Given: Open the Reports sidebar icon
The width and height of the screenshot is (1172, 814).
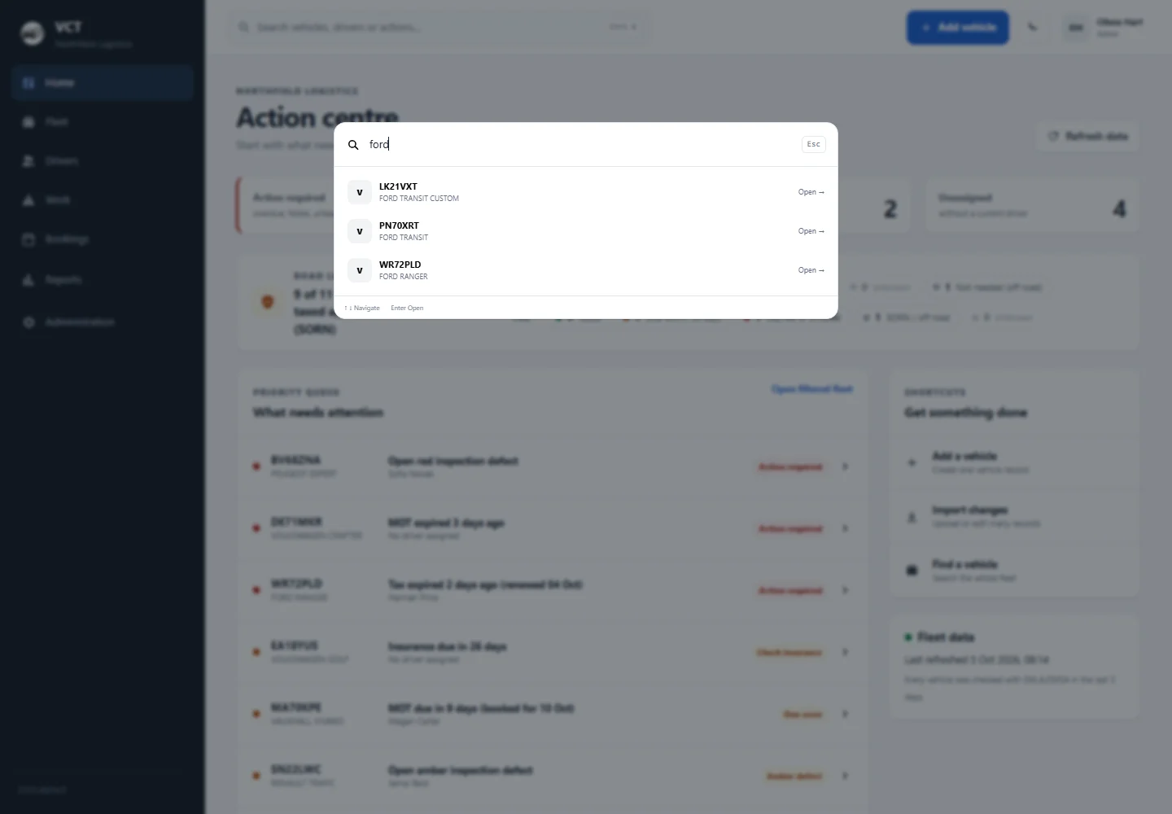Looking at the screenshot, I should coord(28,280).
